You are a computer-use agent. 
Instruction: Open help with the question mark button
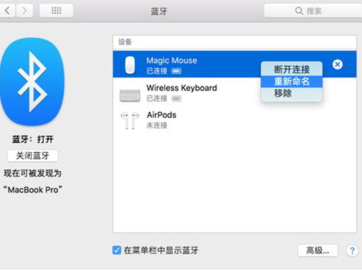pos(352,250)
